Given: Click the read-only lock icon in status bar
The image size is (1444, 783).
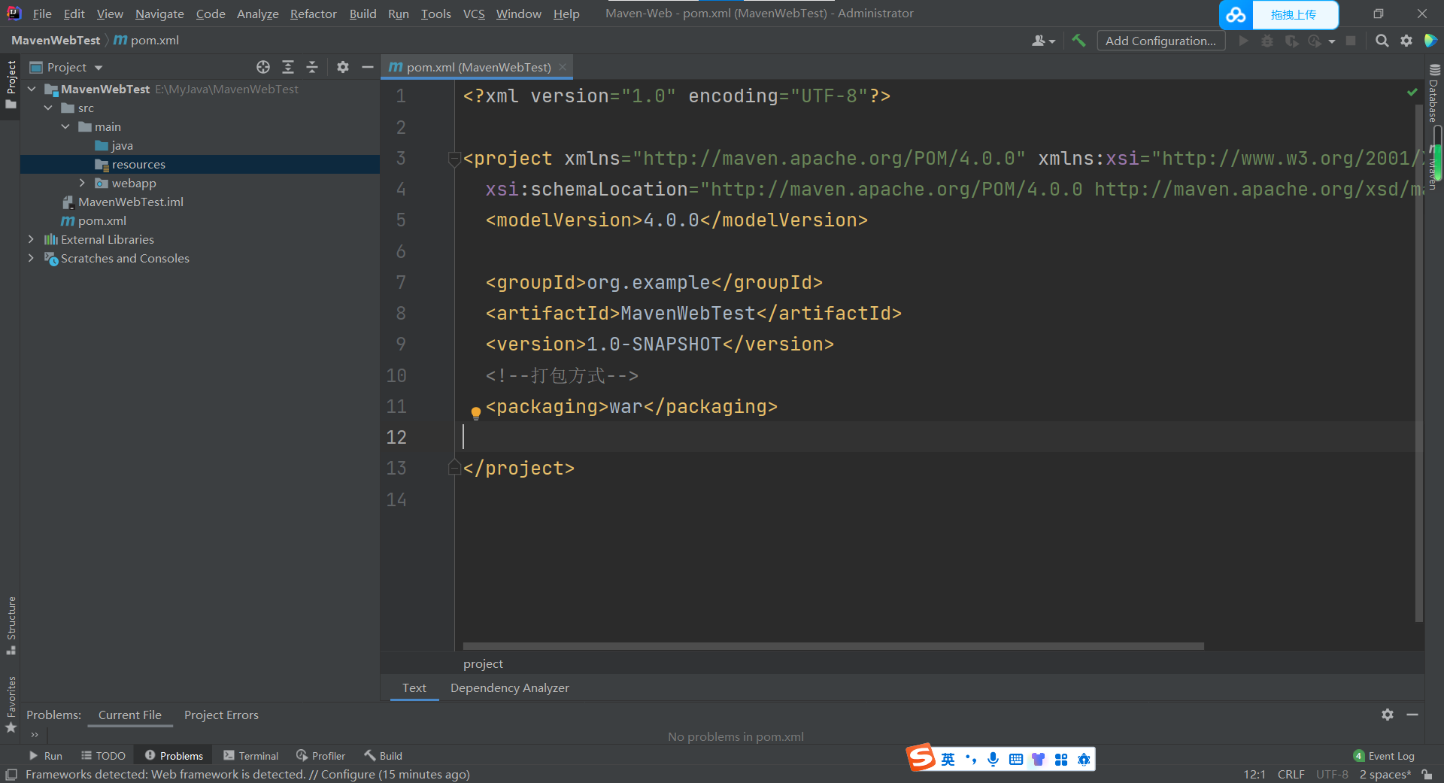Looking at the screenshot, I should tap(1427, 774).
